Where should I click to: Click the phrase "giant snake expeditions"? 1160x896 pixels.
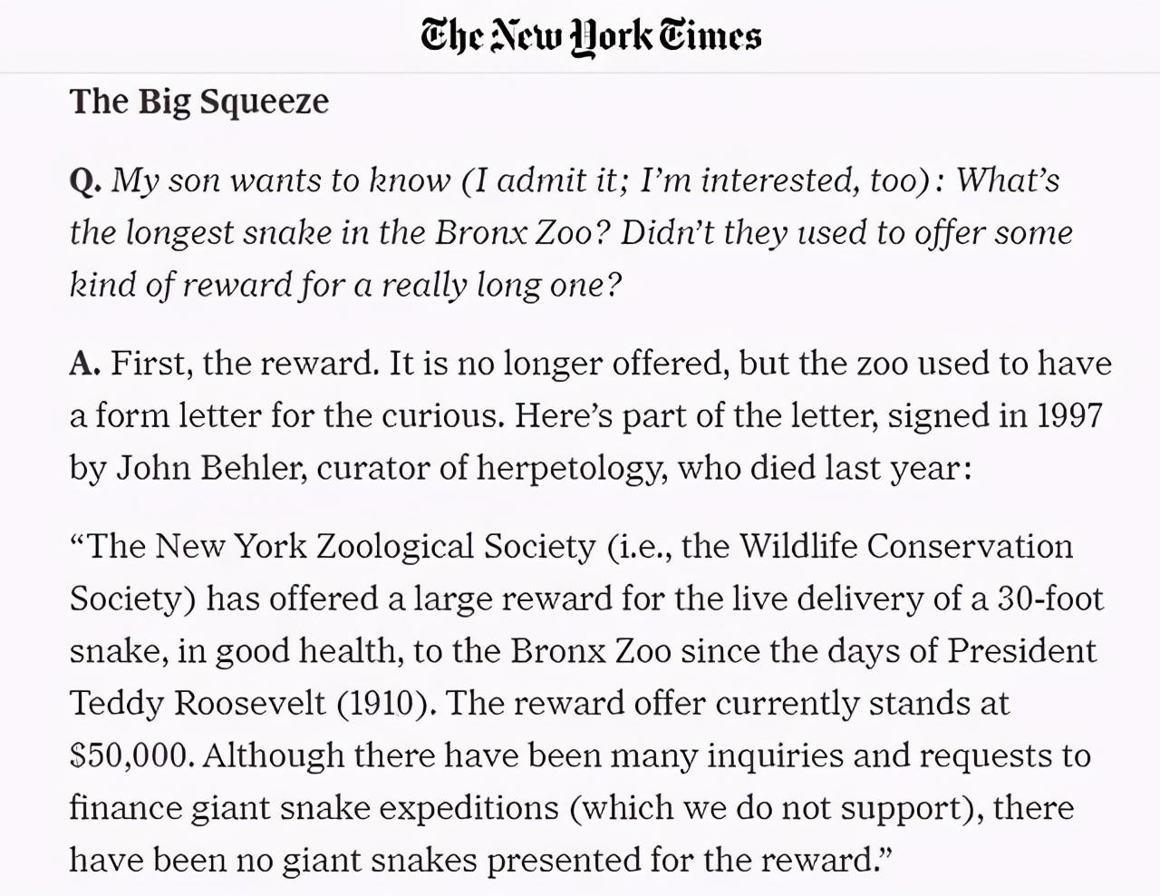tap(375, 808)
